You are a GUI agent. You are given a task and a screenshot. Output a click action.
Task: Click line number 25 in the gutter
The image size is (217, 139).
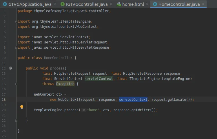[4, 136]
